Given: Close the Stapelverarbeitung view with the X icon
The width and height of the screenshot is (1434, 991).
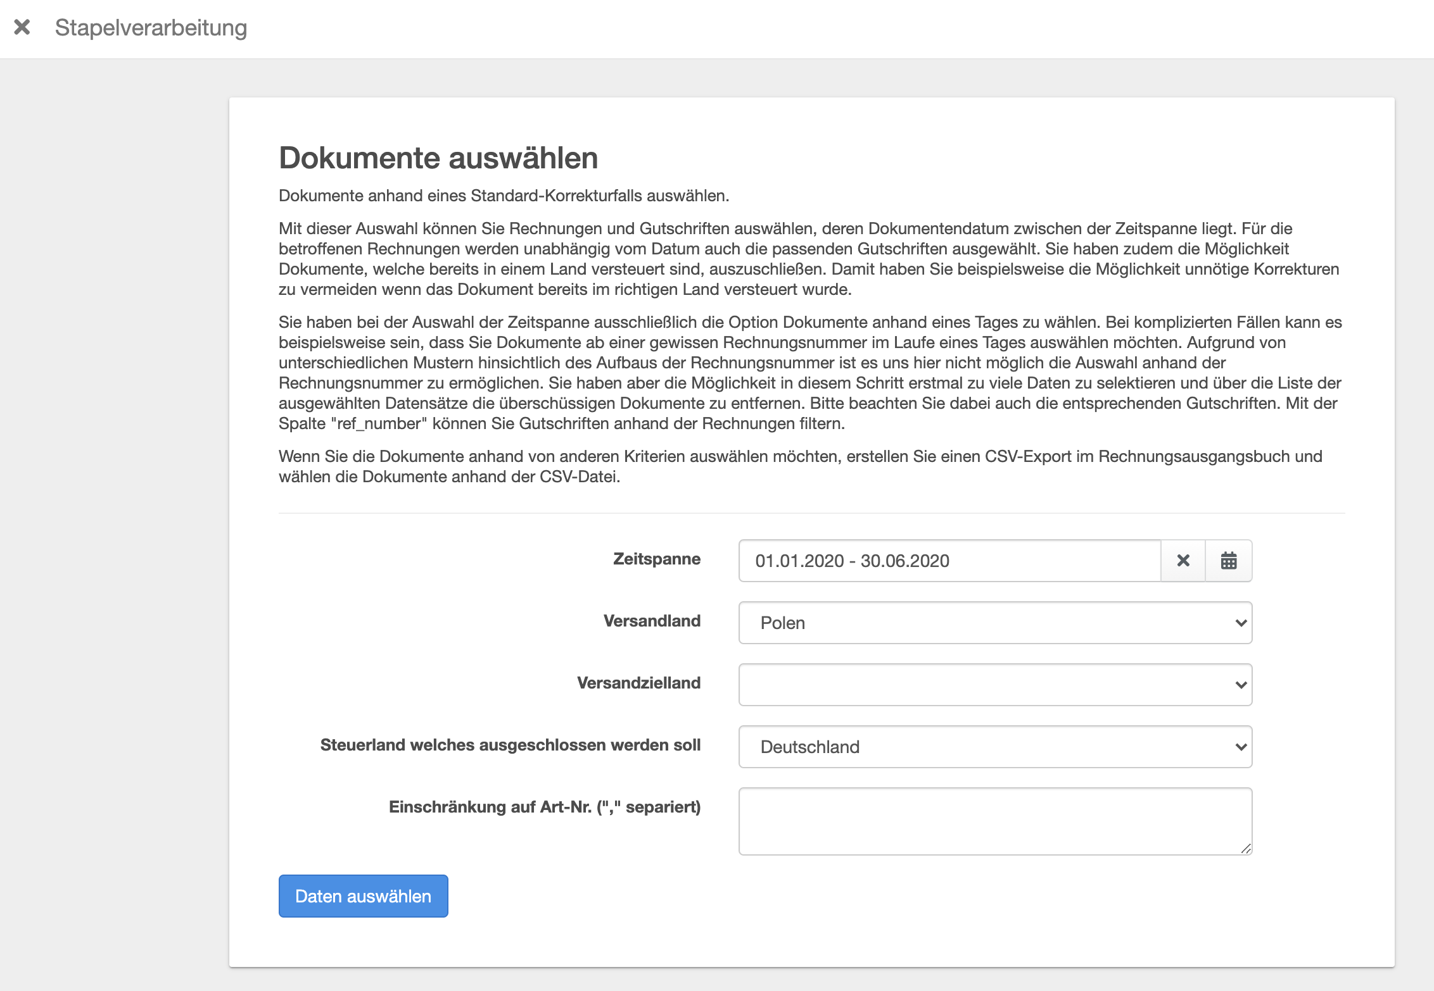Looking at the screenshot, I should pyautogui.click(x=22, y=27).
